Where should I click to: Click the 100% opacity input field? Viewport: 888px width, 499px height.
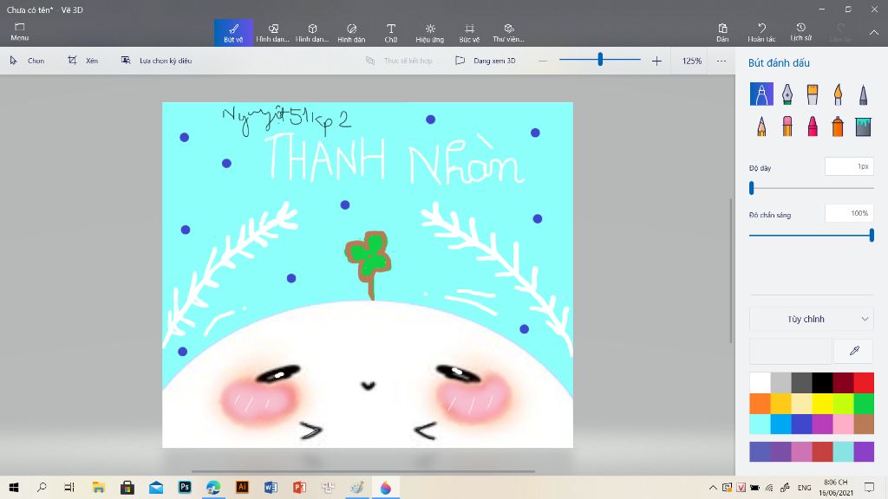[x=849, y=213]
